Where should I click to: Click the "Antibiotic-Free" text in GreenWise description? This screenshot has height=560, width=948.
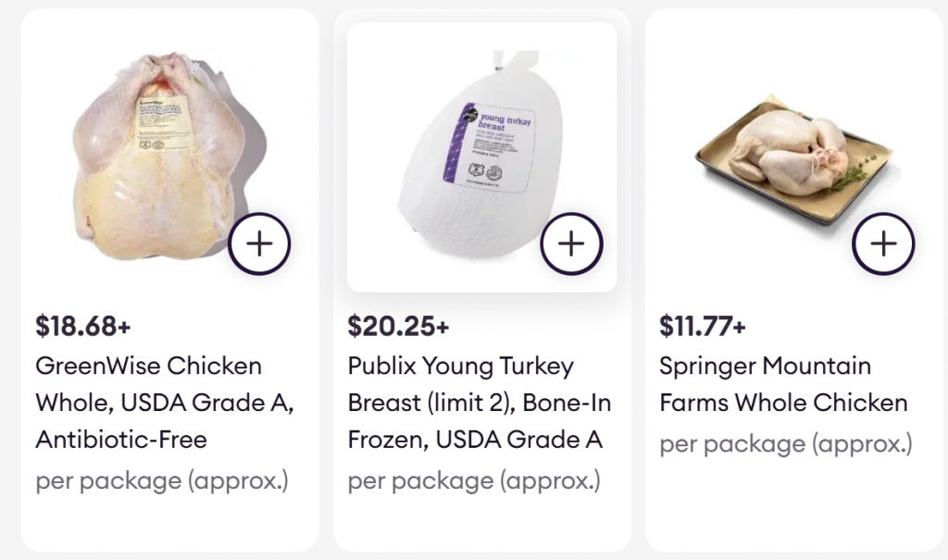(x=120, y=440)
